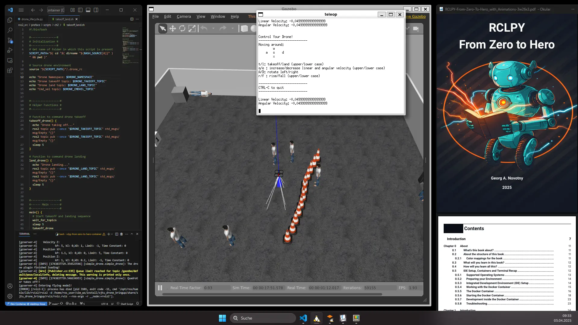This screenshot has height=325, width=578.
Task: Insert a box shape in Gazebo
Action: 244,29
